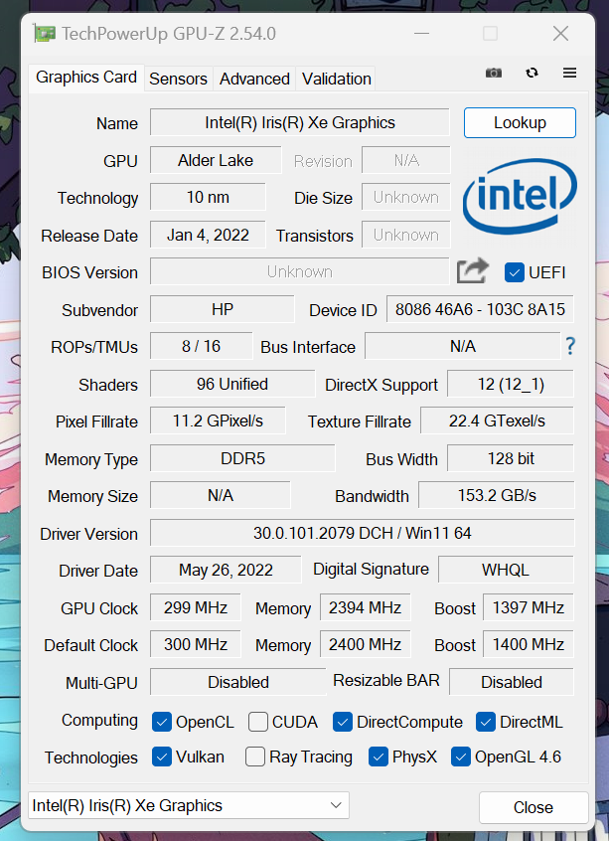Close the window with the X button
Viewport: 609px width, 841px height.
point(560,33)
